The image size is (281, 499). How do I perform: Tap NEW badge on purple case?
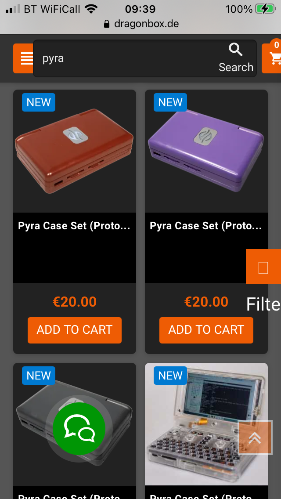170,102
